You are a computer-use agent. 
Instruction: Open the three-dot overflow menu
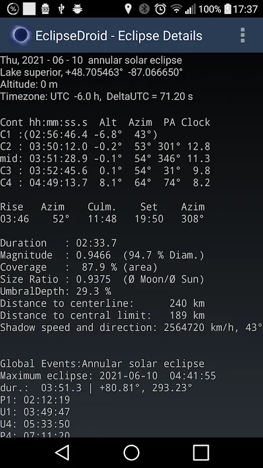[243, 36]
